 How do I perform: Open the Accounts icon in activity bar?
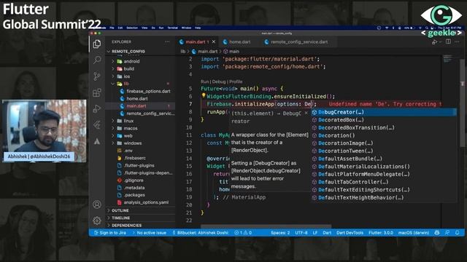[97, 205]
